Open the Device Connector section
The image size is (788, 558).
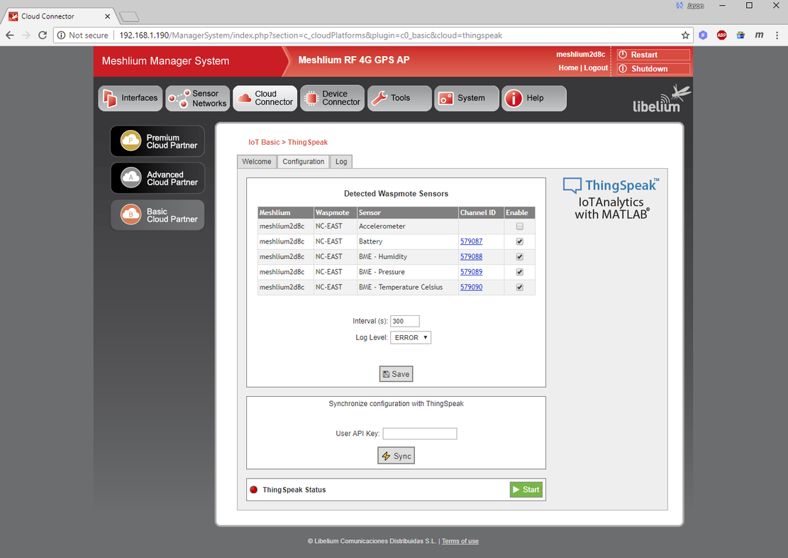pos(332,99)
